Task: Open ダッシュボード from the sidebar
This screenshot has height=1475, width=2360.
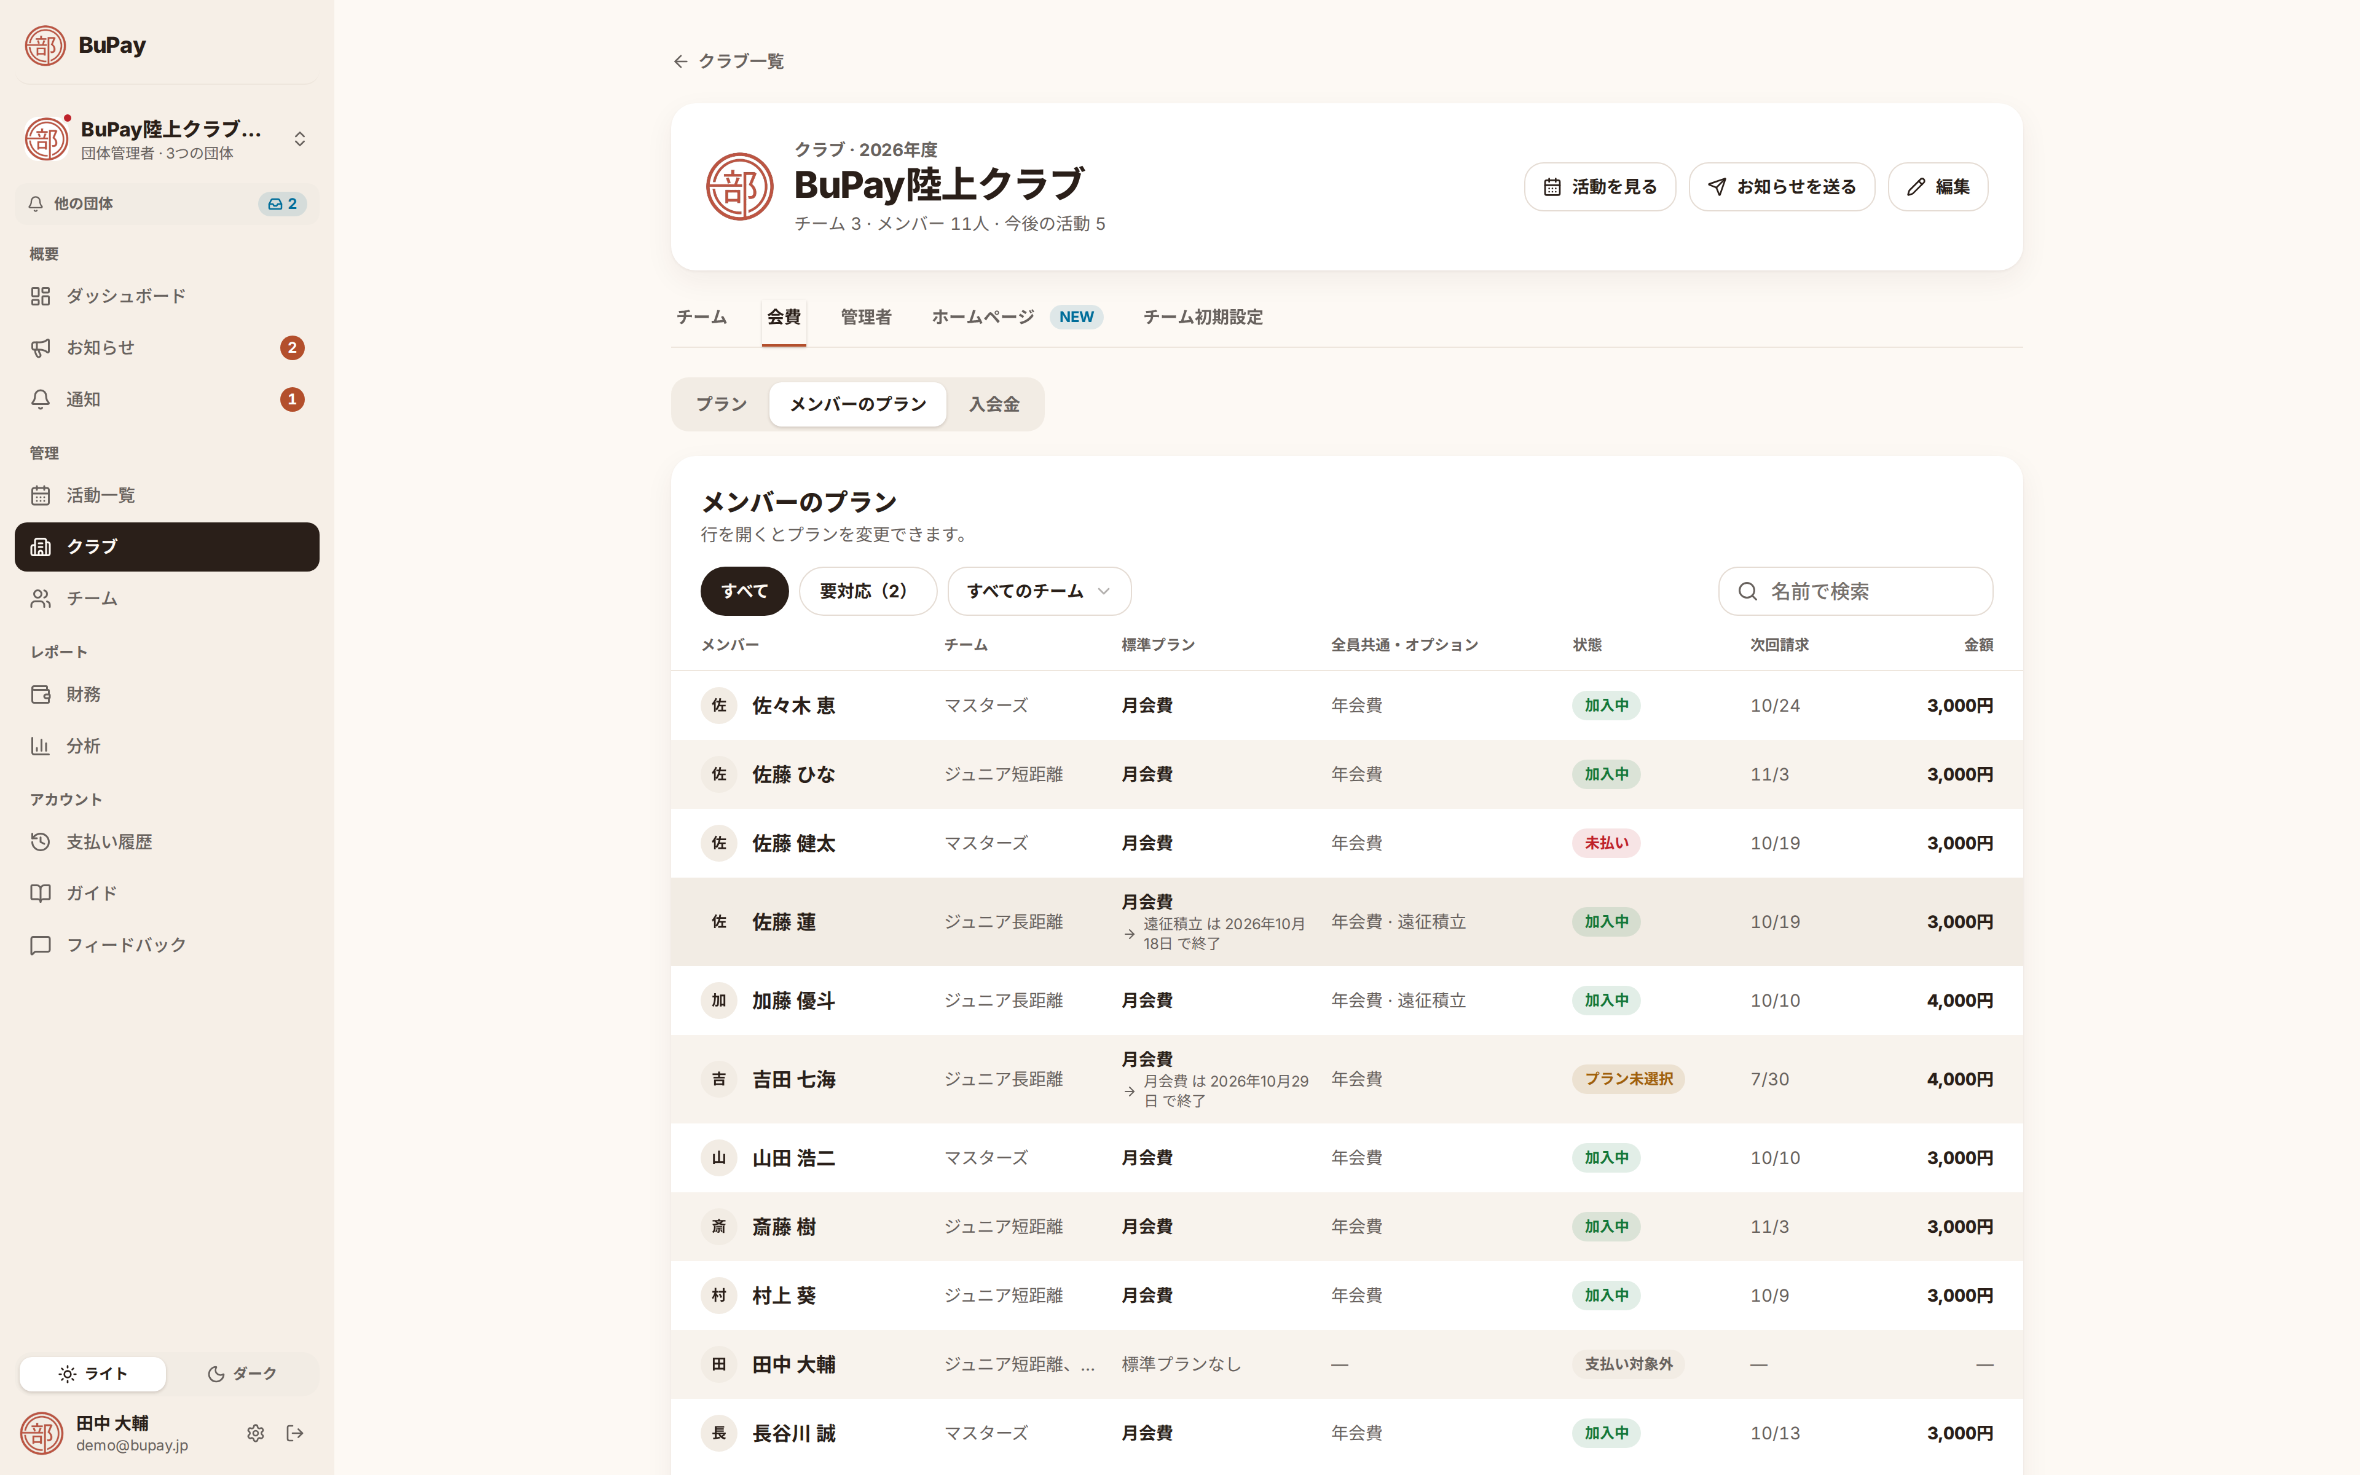Action: pos(167,296)
